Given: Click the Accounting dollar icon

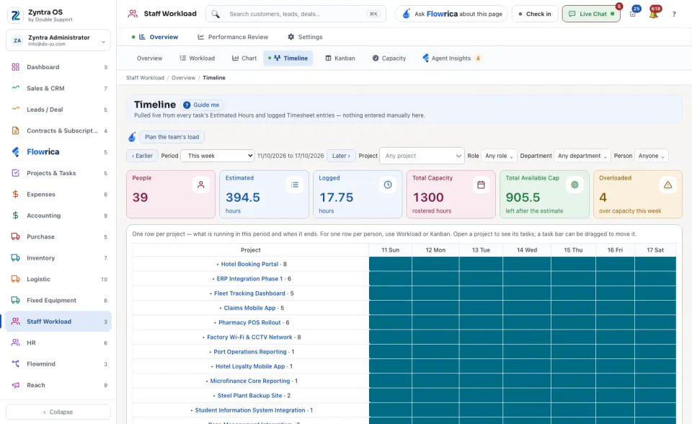Looking at the screenshot, I should 15,215.
